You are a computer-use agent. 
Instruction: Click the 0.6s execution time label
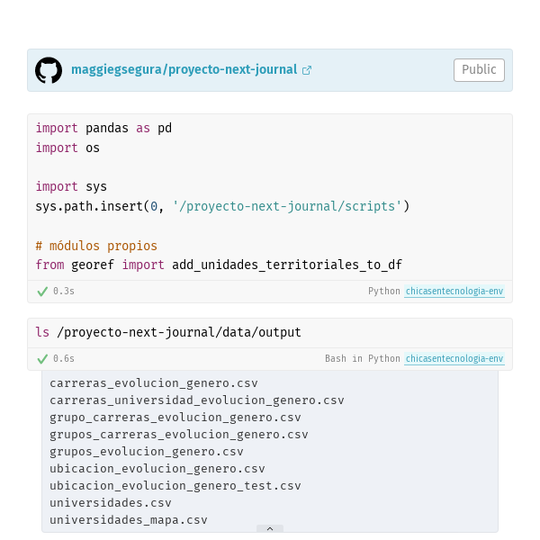pyautogui.click(x=64, y=359)
